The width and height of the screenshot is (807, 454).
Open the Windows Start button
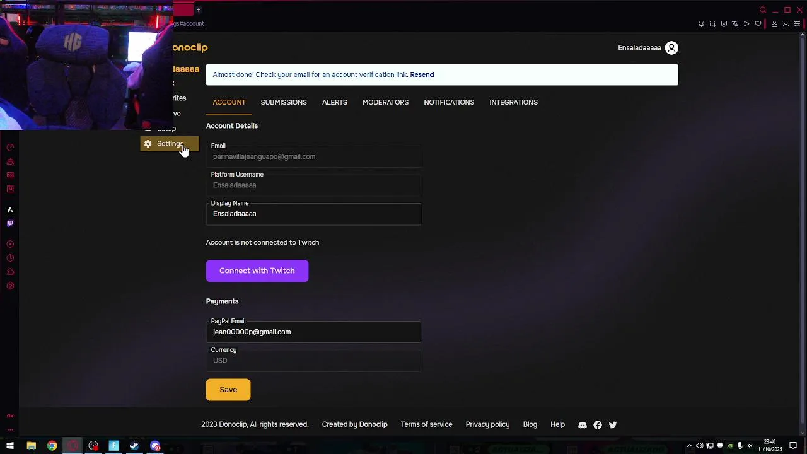(10, 446)
